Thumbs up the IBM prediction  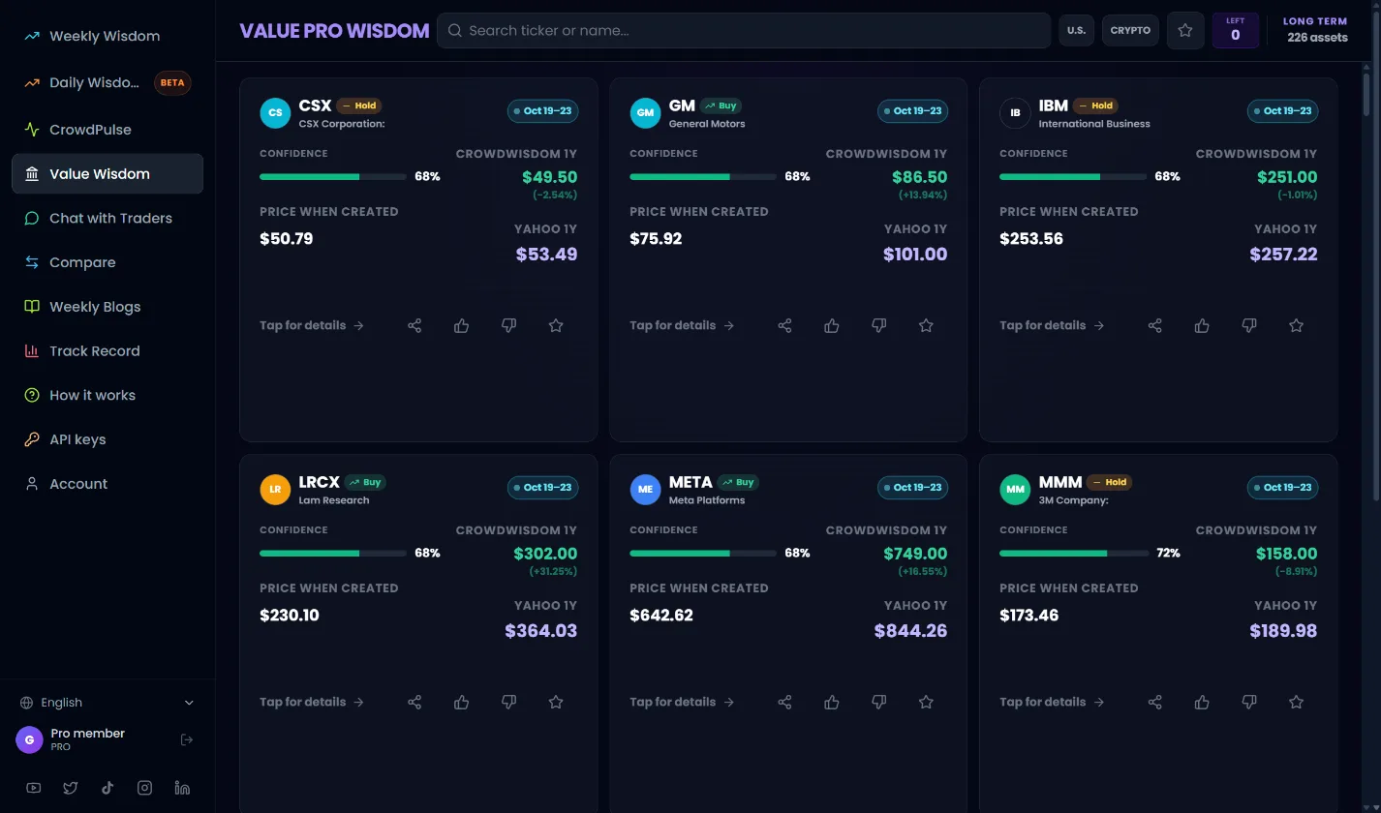1202,326
